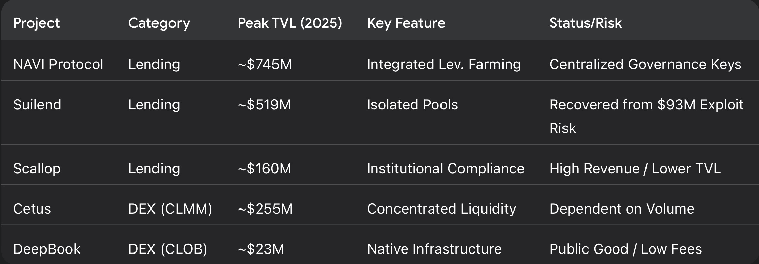The image size is (759, 264).
Task: Click the Category column header
Action: (159, 23)
